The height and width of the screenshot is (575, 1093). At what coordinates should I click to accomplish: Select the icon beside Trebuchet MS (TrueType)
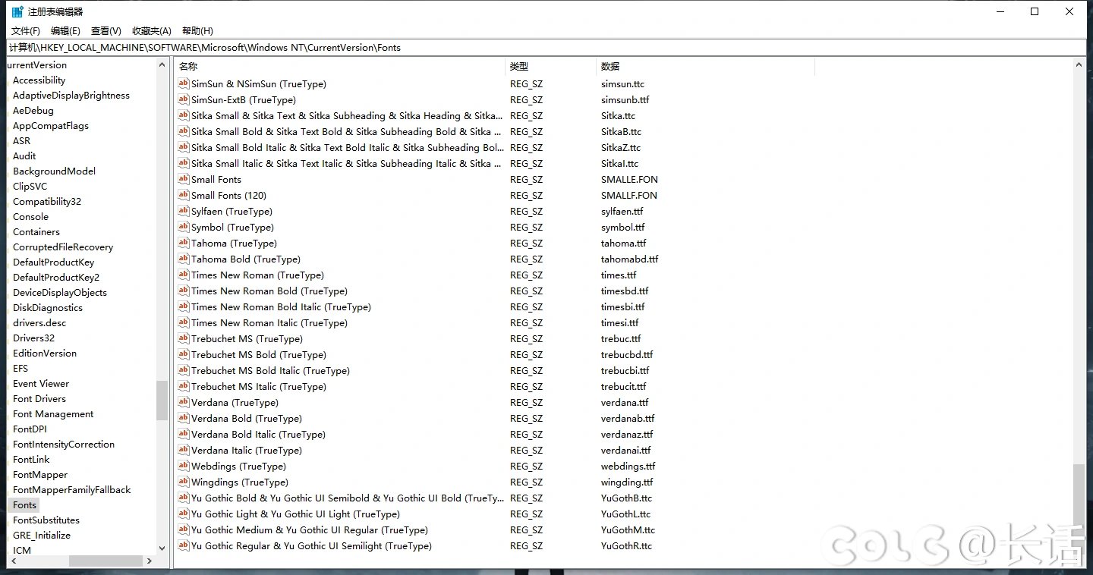click(x=183, y=338)
